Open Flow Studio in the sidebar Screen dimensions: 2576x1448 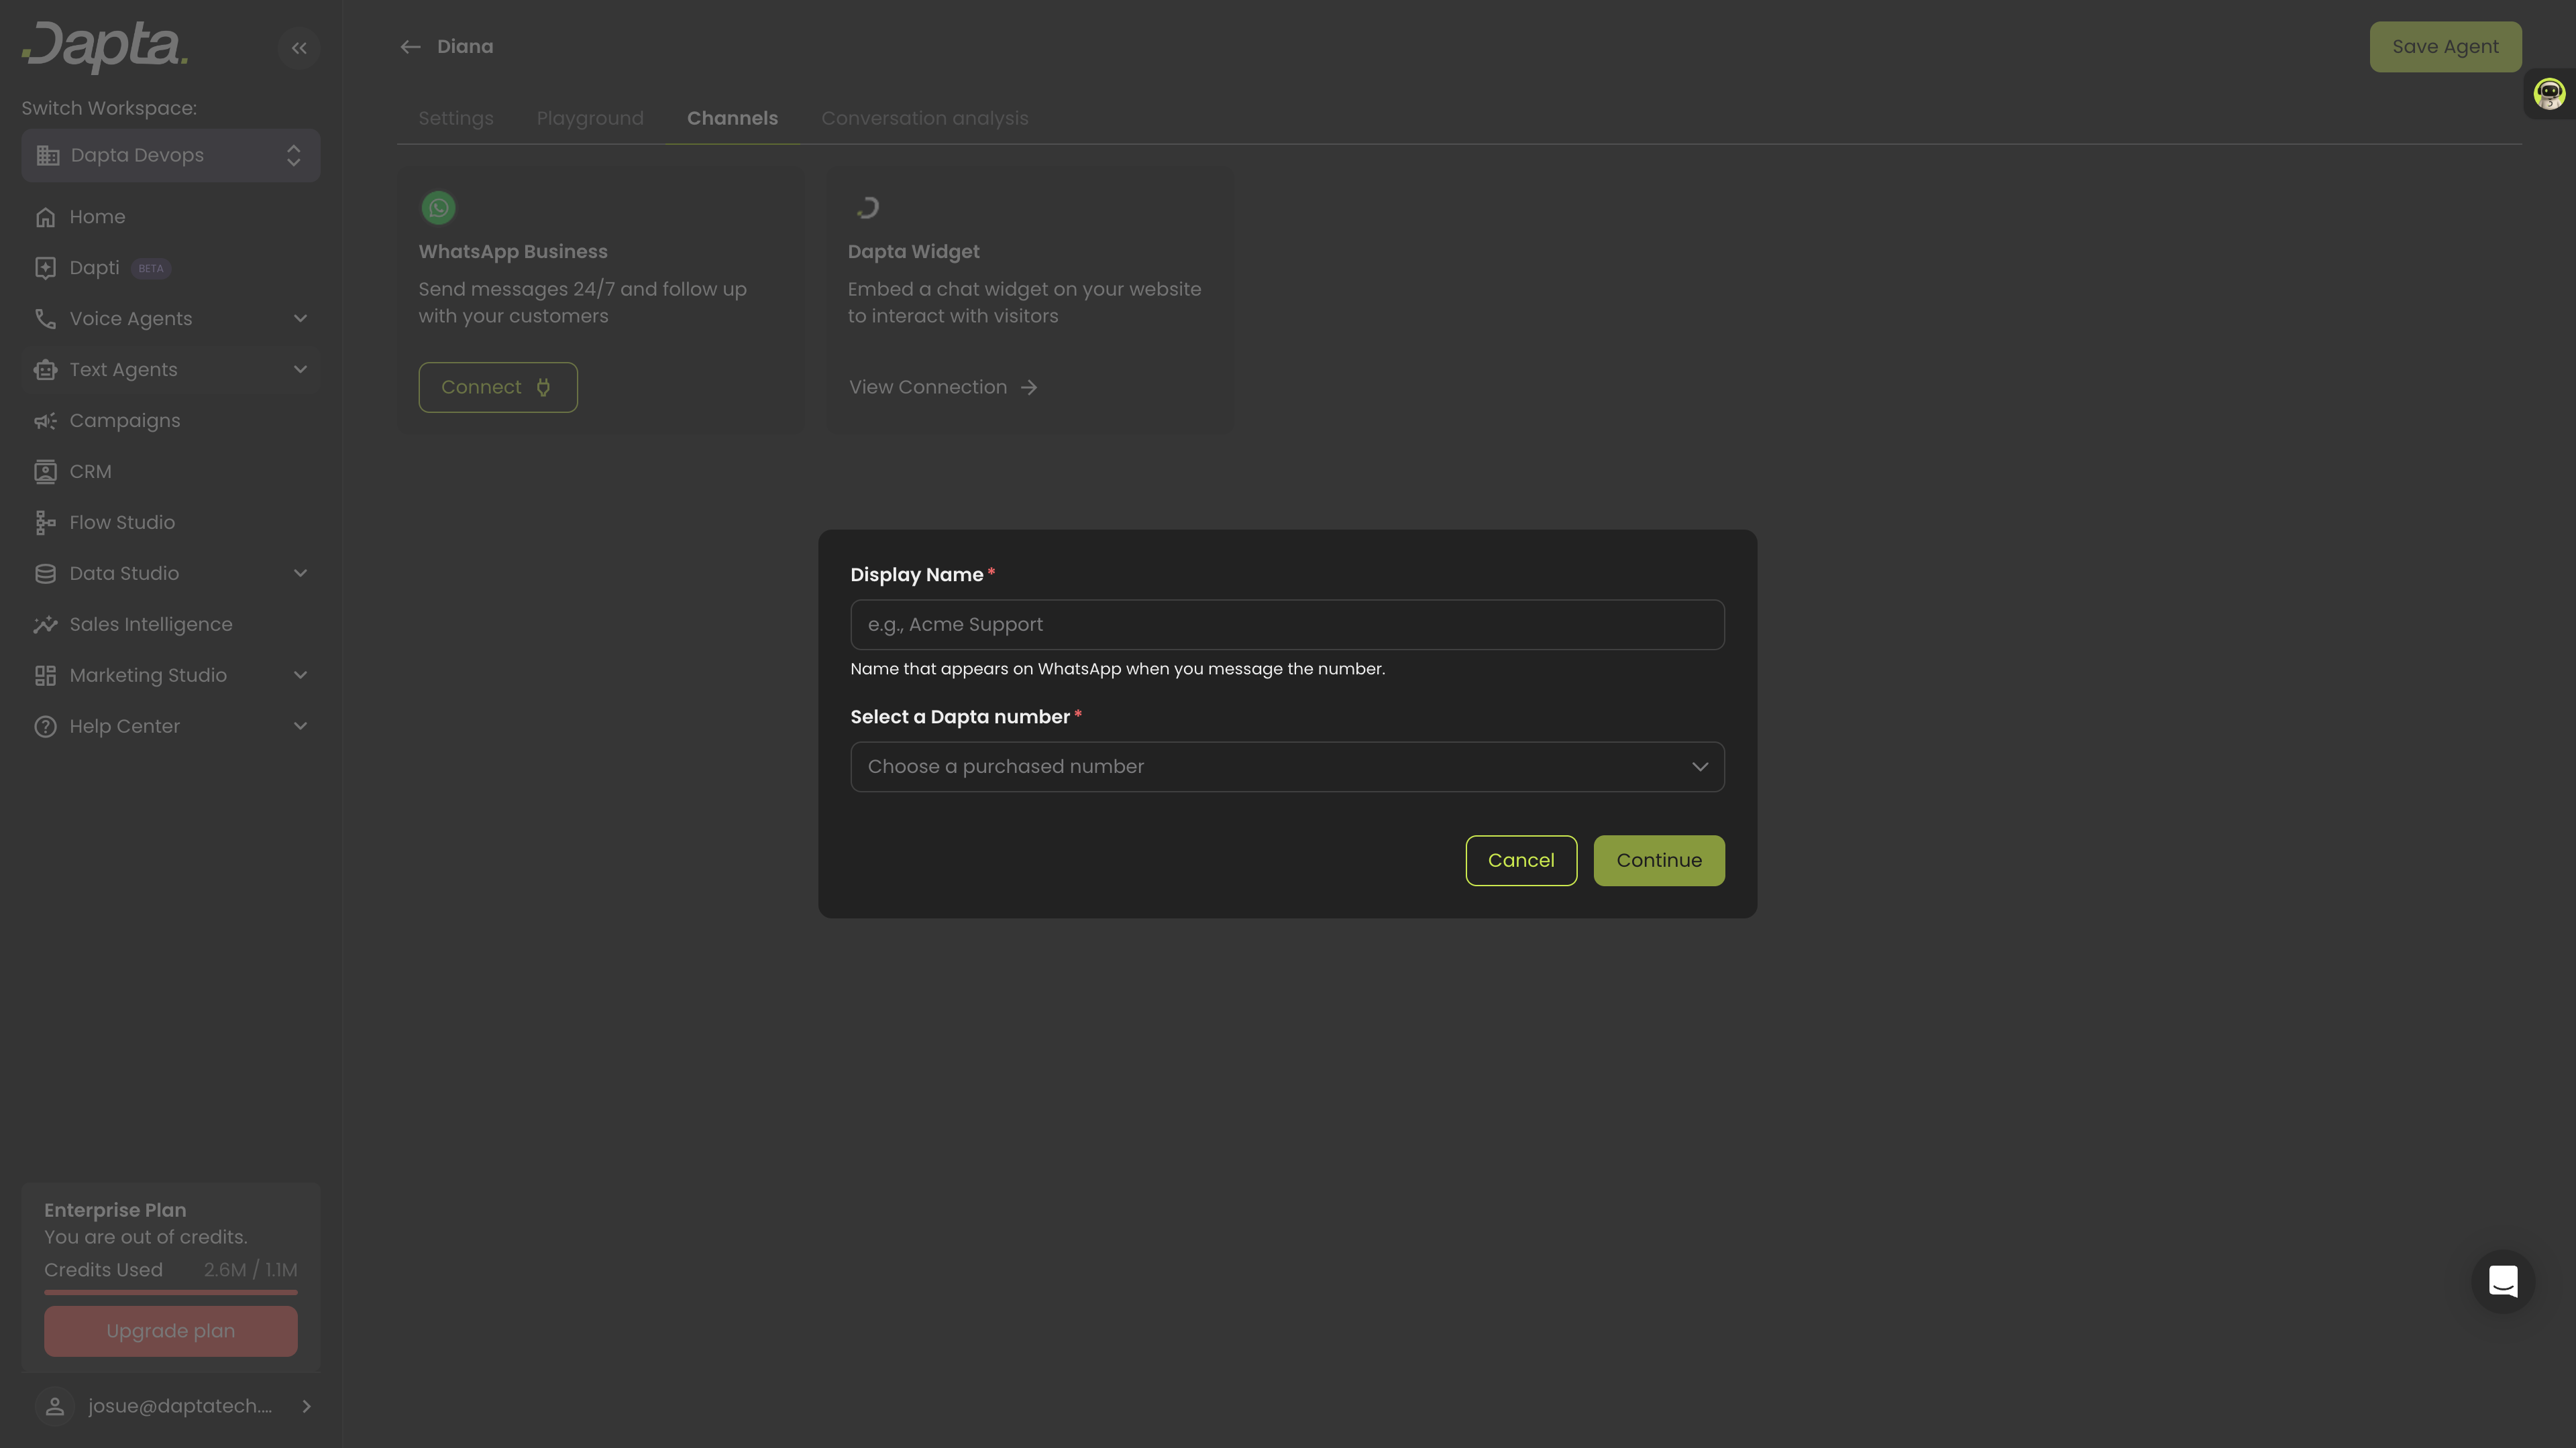pyautogui.click(x=171, y=523)
